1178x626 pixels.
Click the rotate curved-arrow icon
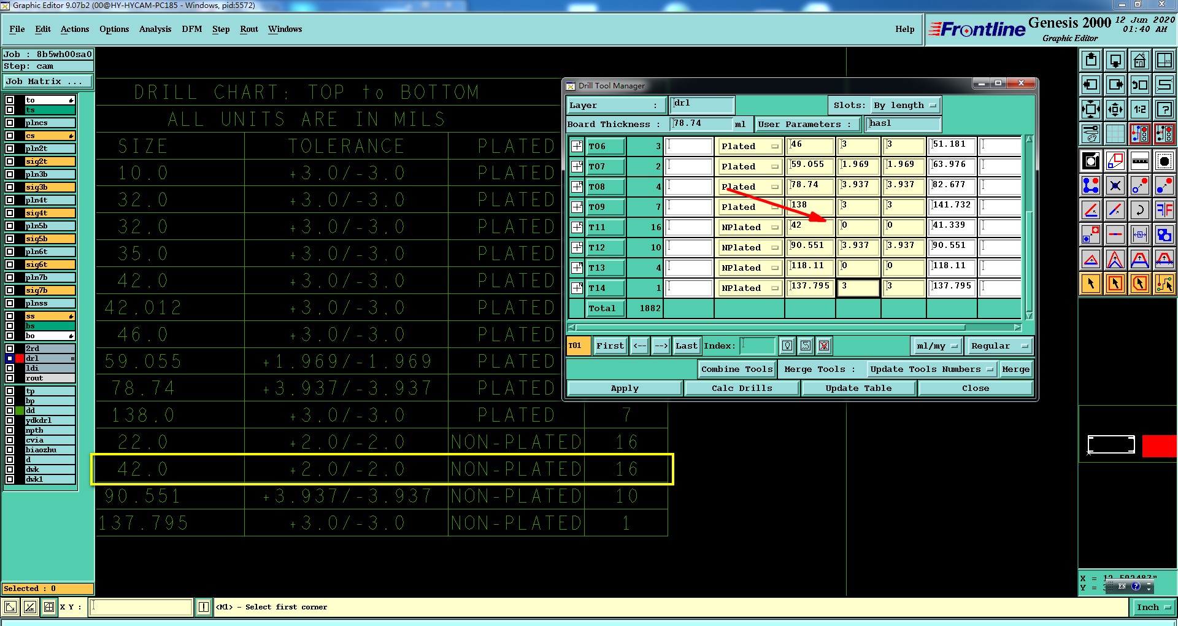(1140, 210)
